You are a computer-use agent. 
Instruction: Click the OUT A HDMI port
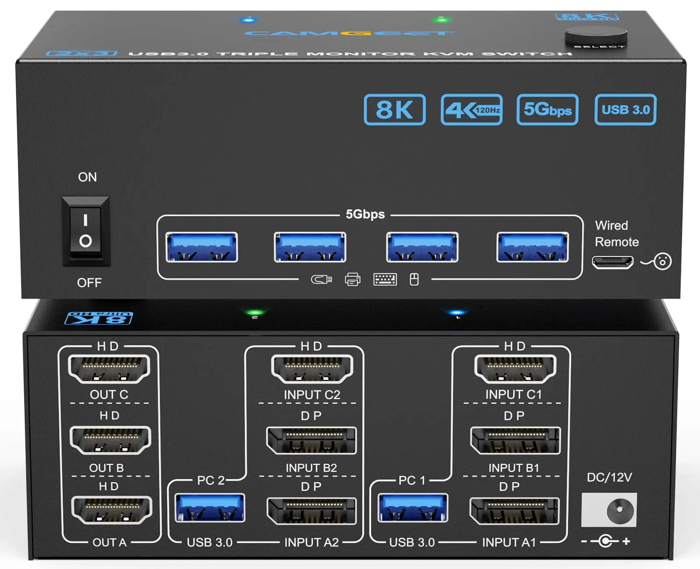(x=112, y=510)
